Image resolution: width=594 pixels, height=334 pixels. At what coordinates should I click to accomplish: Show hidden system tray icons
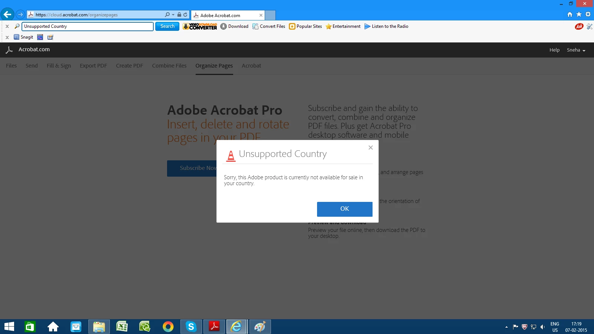(x=506, y=327)
